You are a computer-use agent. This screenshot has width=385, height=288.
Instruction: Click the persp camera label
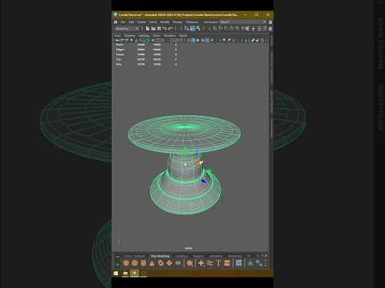point(188,248)
